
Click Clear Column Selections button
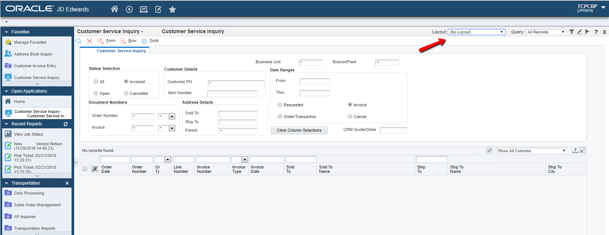click(x=299, y=130)
